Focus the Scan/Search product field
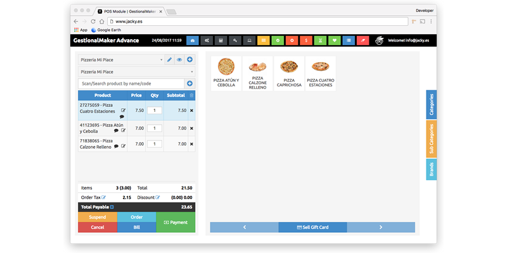 pos(131,83)
